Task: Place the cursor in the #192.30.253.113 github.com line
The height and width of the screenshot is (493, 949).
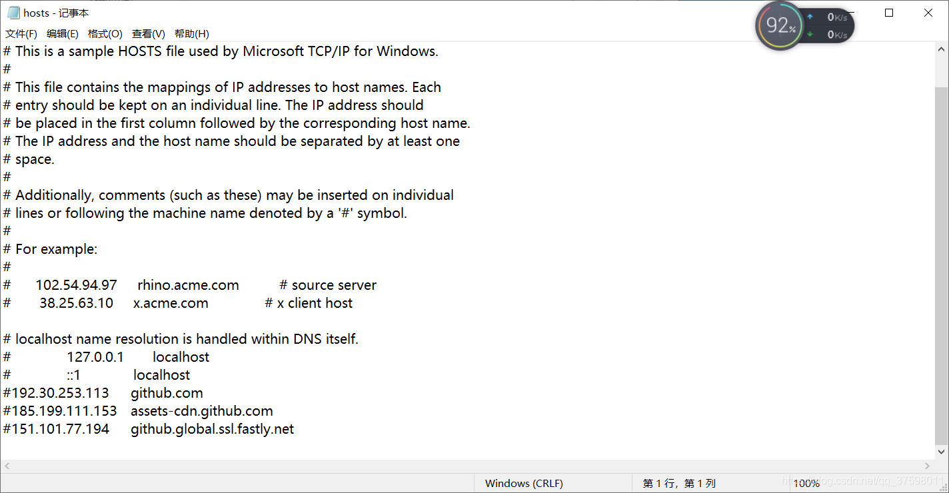Action: (103, 393)
